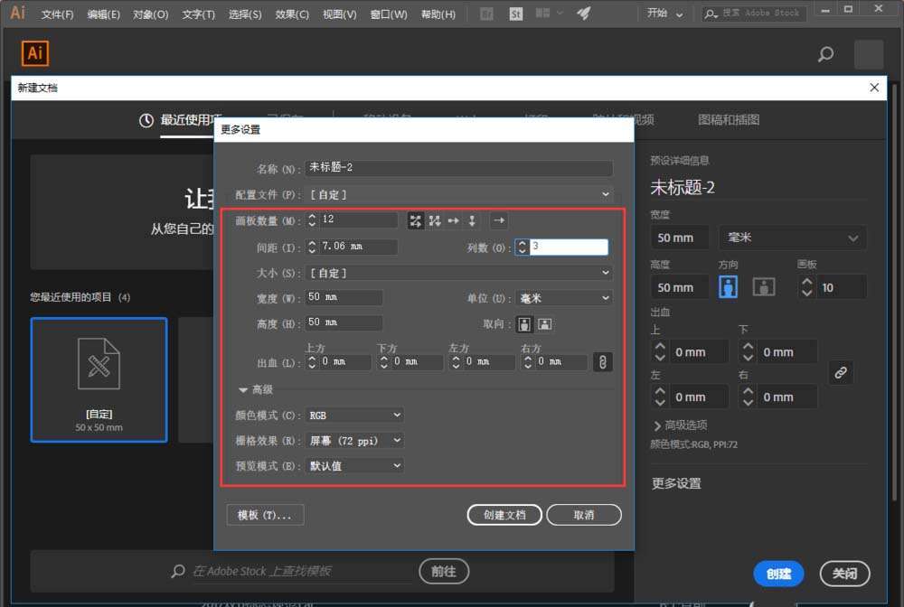The width and height of the screenshot is (904, 607).
Task: Click the 前往 button
Action: click(x=444, y=571)
